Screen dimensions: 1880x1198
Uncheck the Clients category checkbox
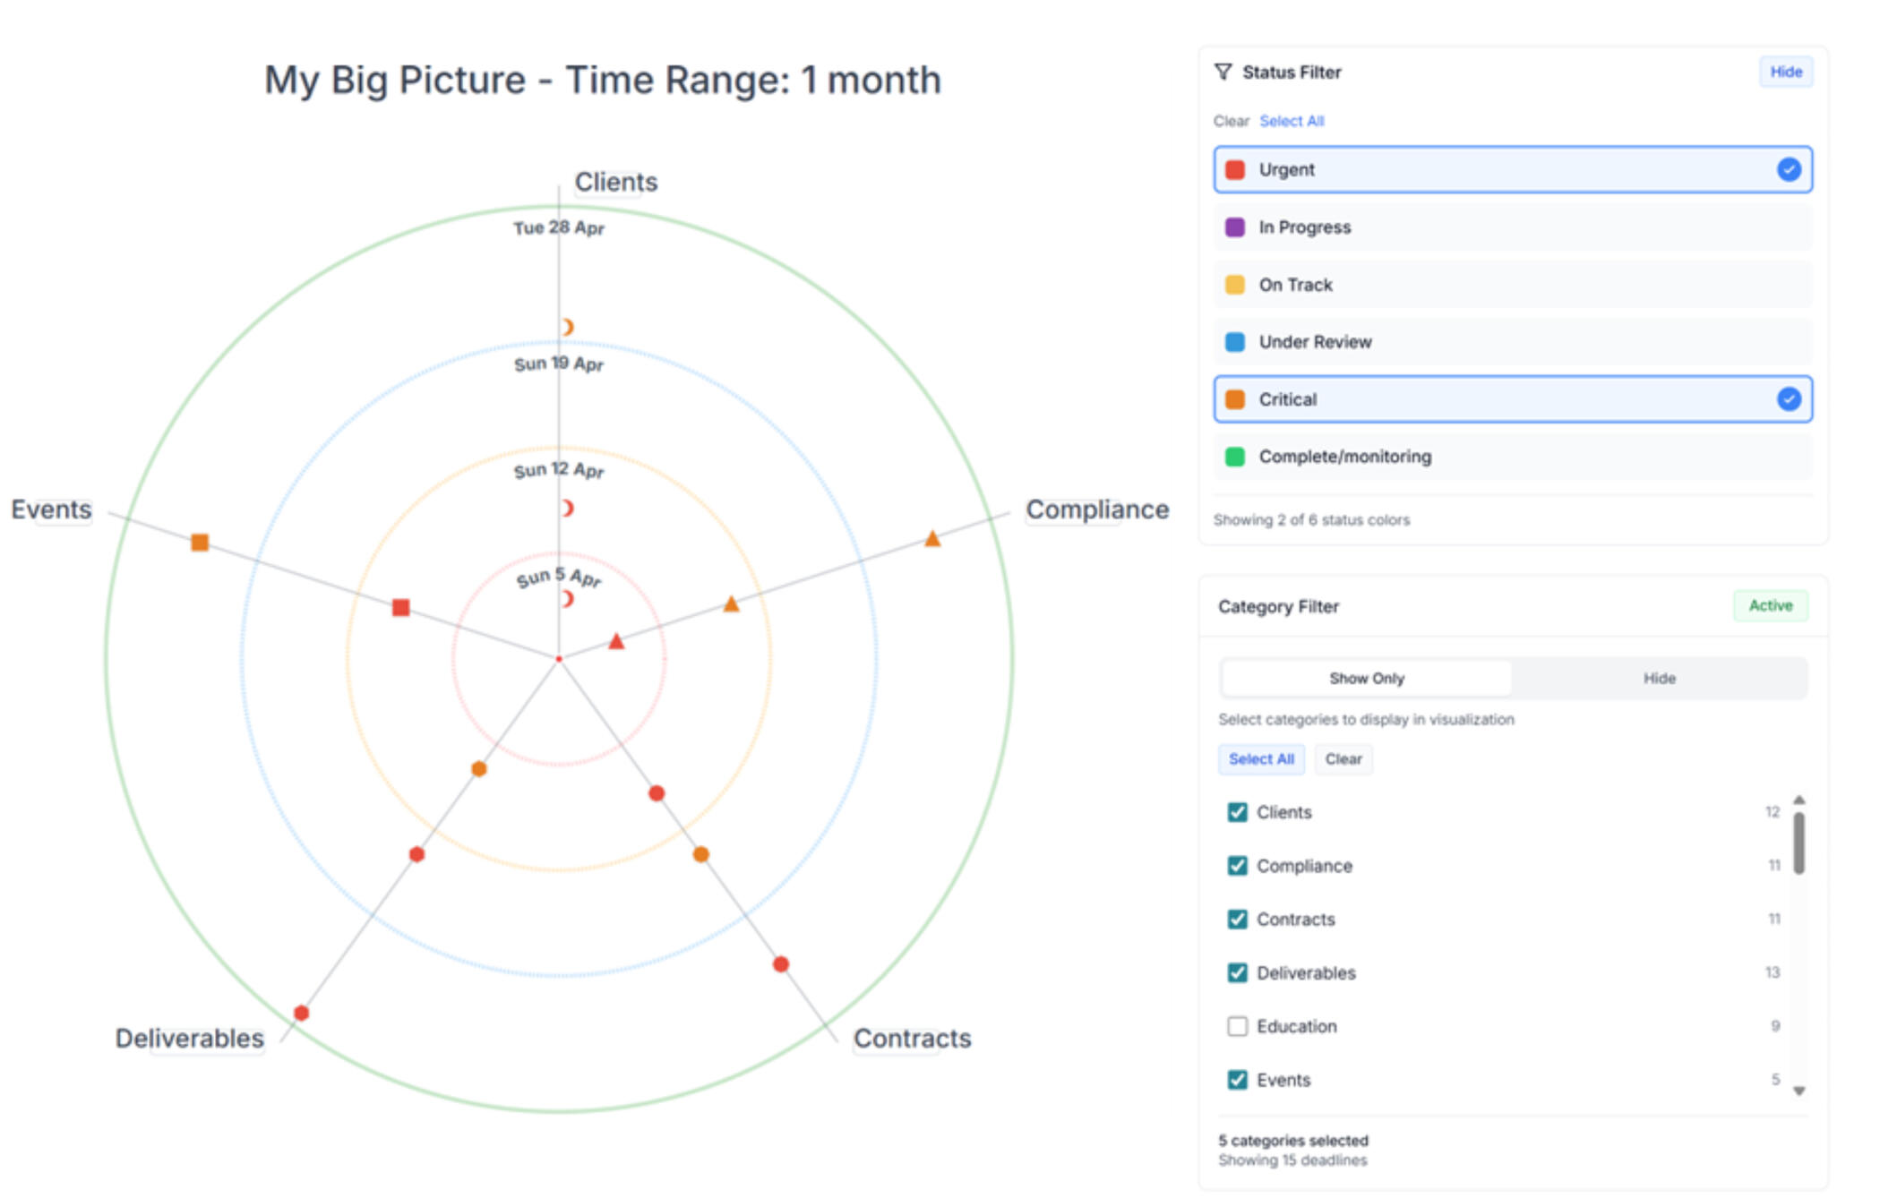pyautogui.click(x=1237, y=812)
